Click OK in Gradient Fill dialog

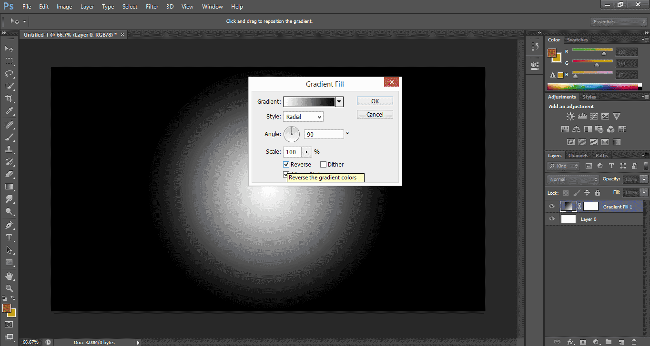click(x=375, y=101)
